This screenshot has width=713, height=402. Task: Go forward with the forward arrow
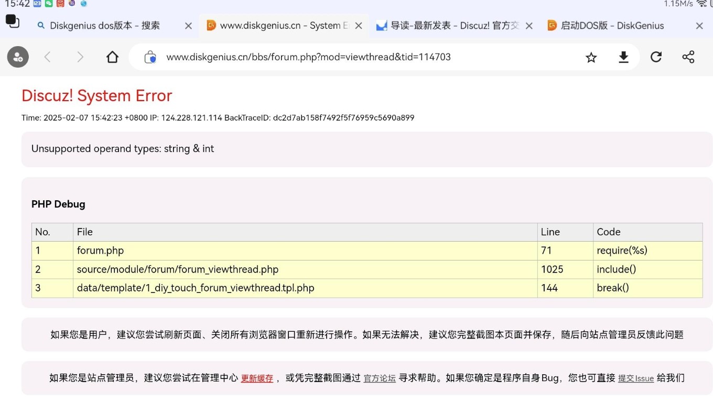pos(80,57)
